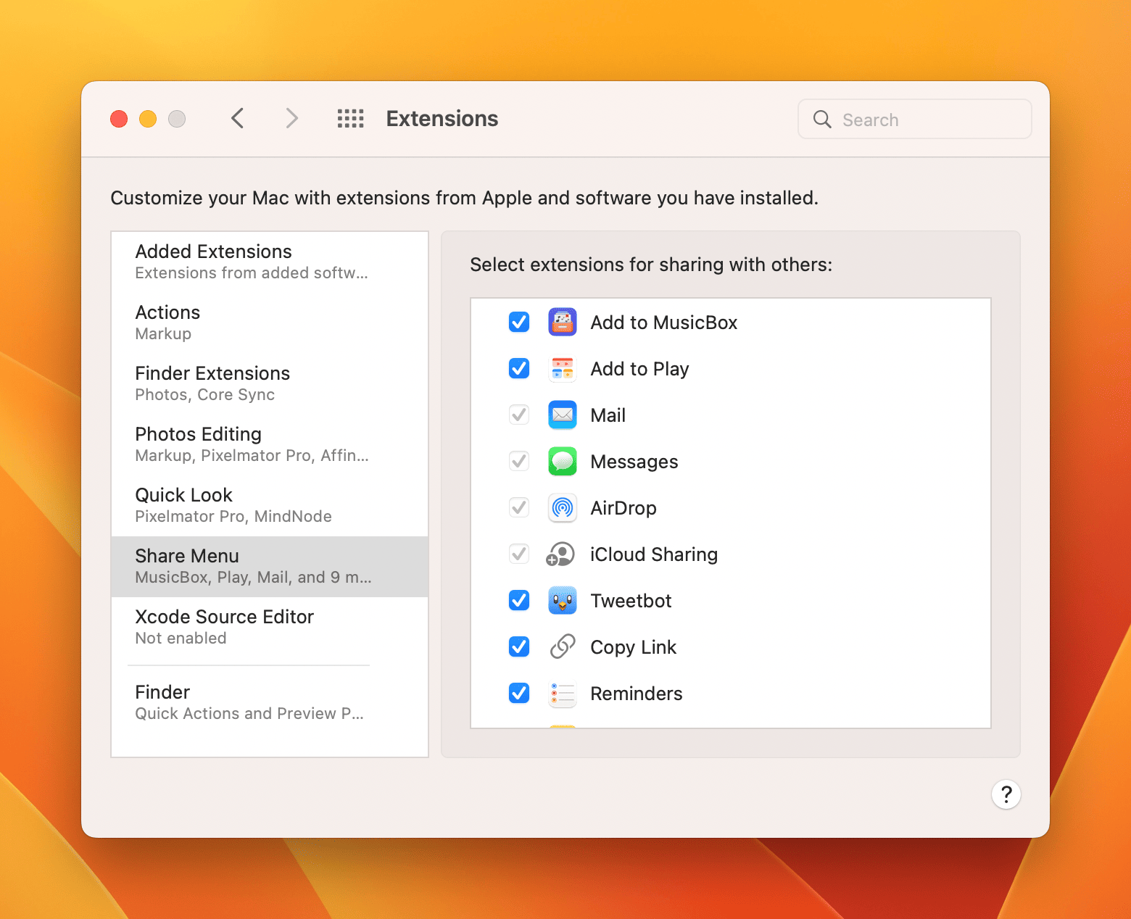The width and height of the screenshot is (1131, 919).
Task: Minimize the window with yellow button
Action: [148, 119]
